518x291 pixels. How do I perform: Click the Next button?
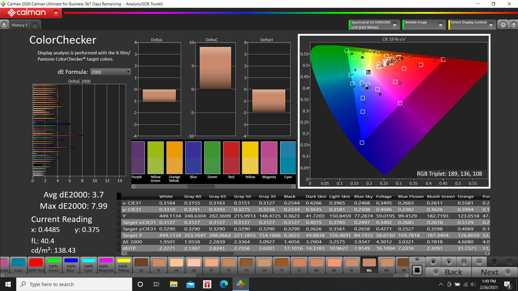tap(494, 272)
